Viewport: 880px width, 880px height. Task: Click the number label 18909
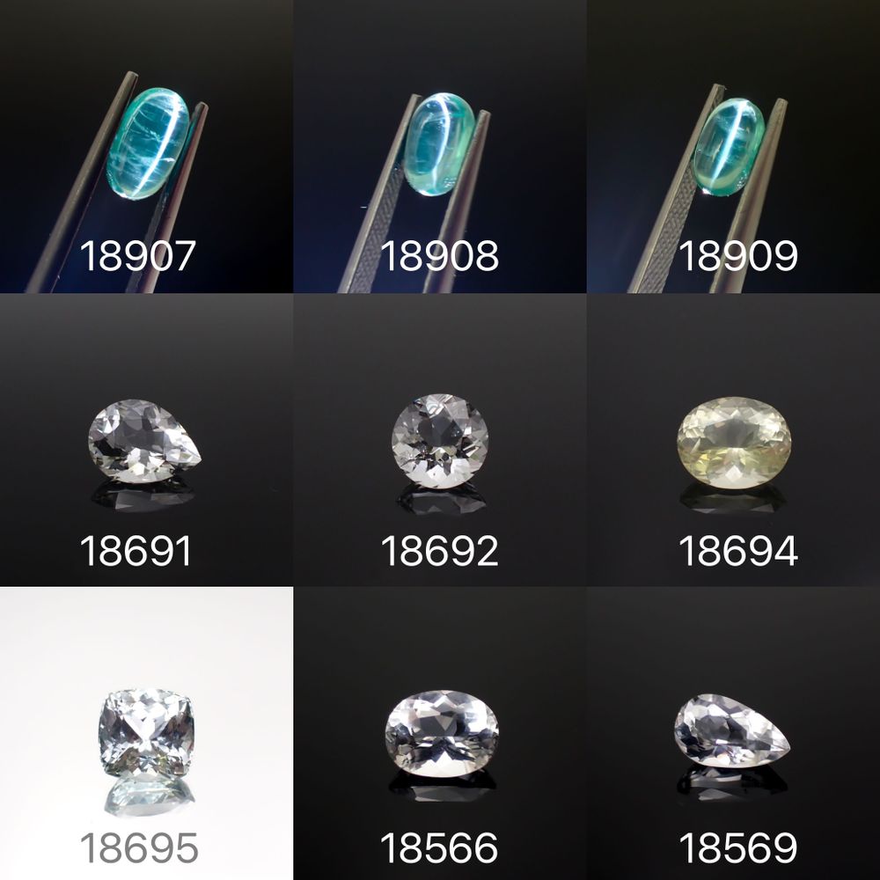click(x=738, y=256)
